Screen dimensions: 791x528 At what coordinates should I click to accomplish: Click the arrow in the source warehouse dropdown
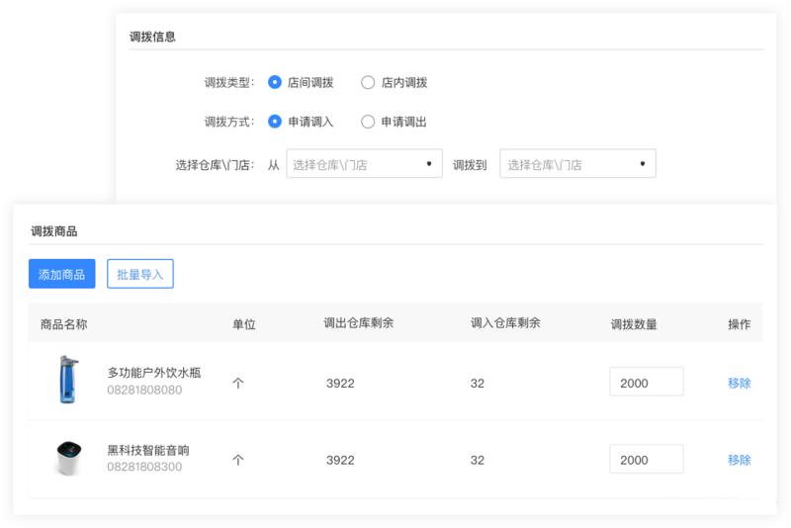coord(429,163)
